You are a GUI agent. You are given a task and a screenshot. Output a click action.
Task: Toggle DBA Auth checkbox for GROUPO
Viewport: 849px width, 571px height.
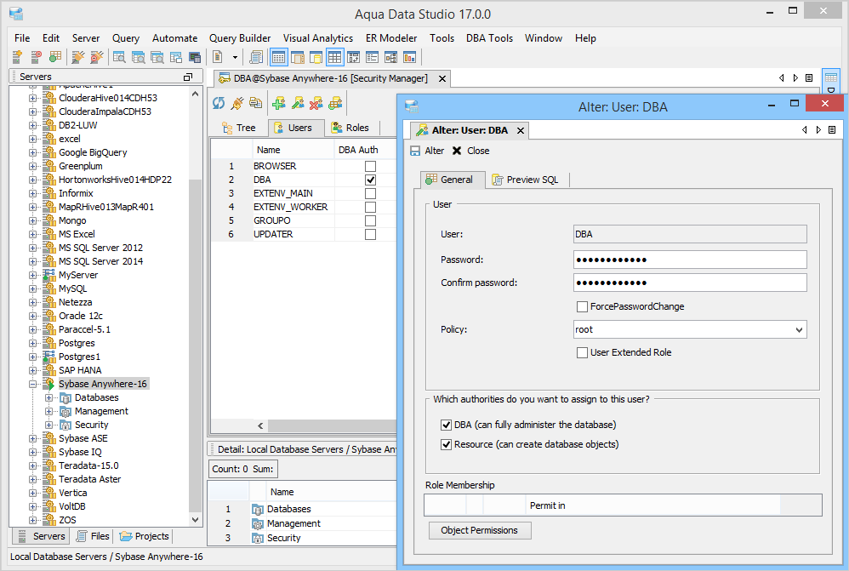pyautogui.click(x=370, y=220)
